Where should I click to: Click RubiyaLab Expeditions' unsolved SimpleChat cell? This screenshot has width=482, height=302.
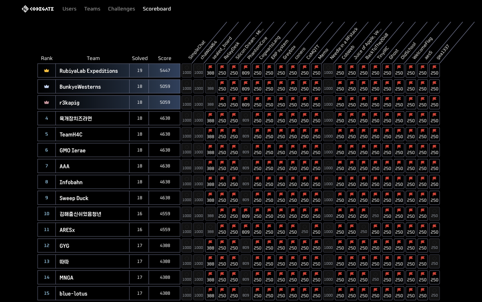pos(187,71)
